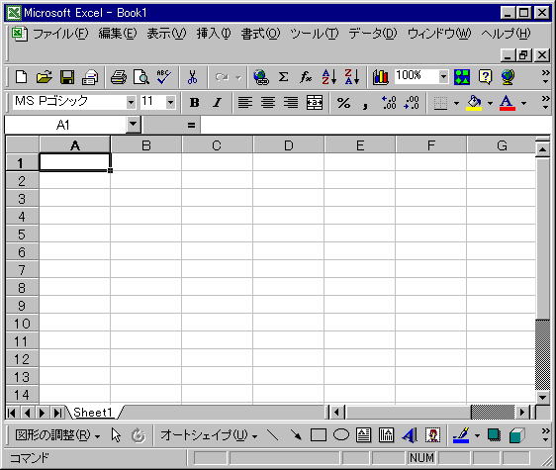The image size is (556, 470).
Task: Open the 書式(O) menu
Action: click(260, 34)
